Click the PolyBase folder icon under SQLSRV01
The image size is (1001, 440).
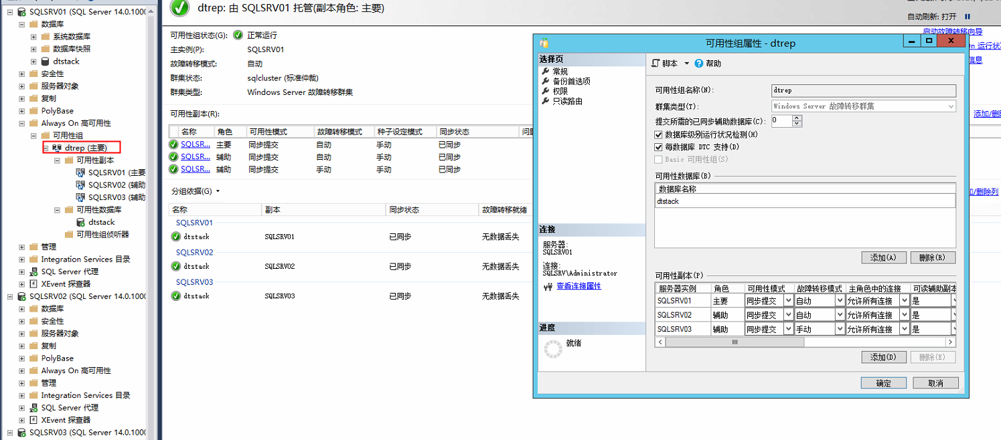[x=33, y=111]
